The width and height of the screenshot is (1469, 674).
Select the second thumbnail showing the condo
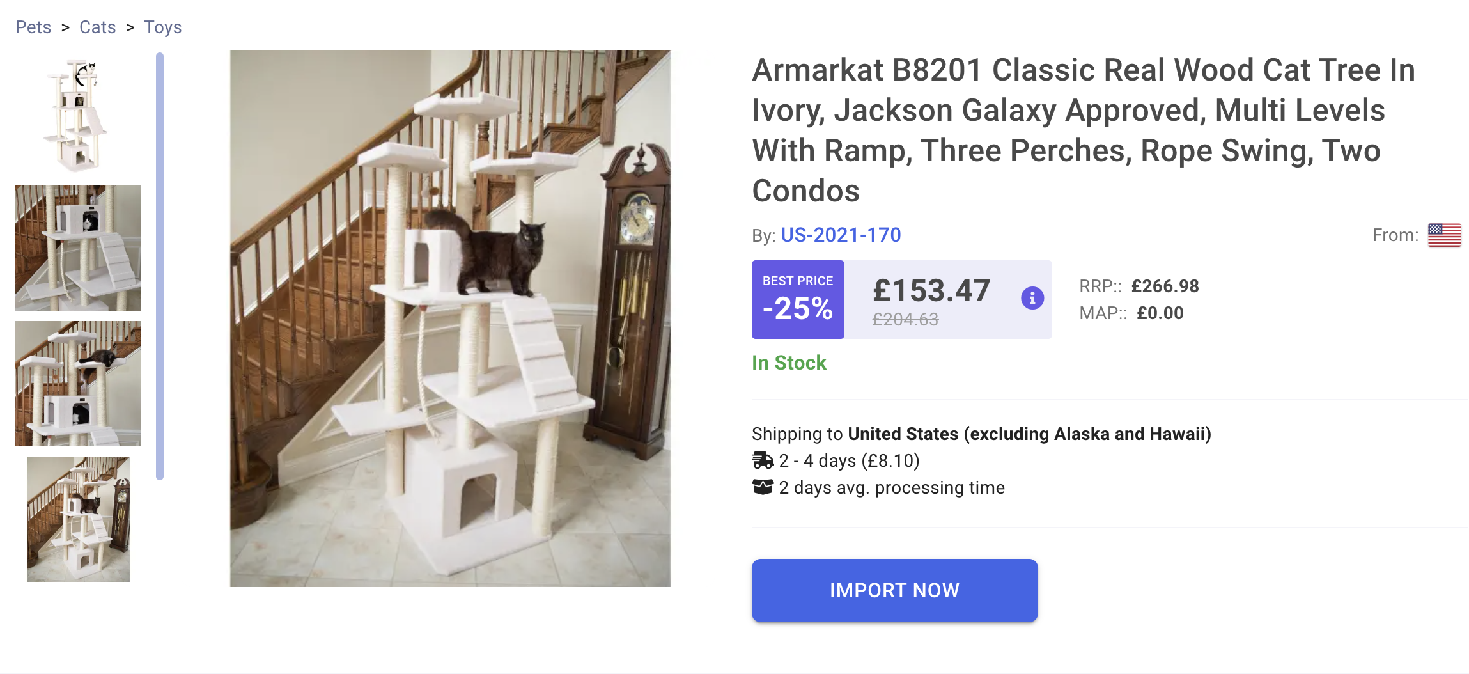coord(78,248)
